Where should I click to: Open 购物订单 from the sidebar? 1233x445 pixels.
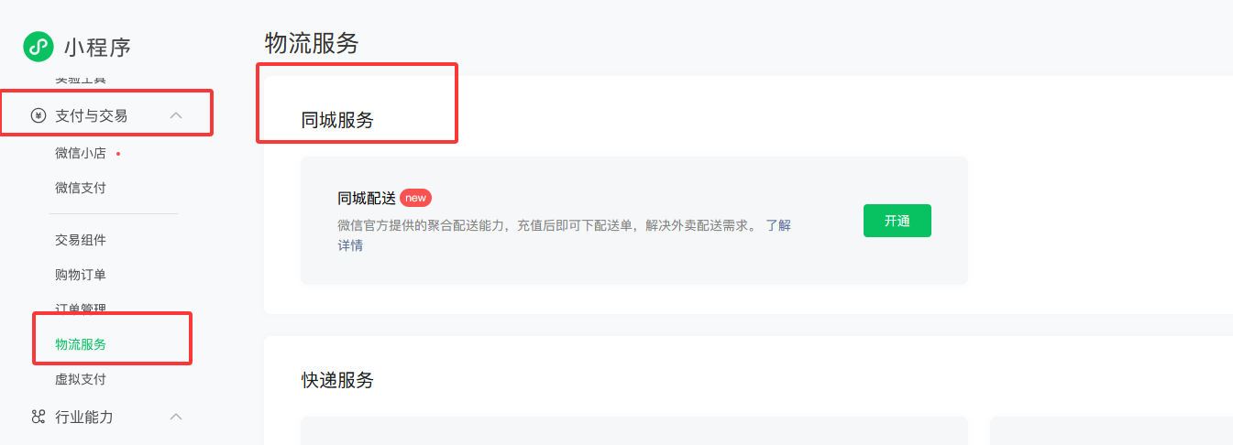coord(81,275)
